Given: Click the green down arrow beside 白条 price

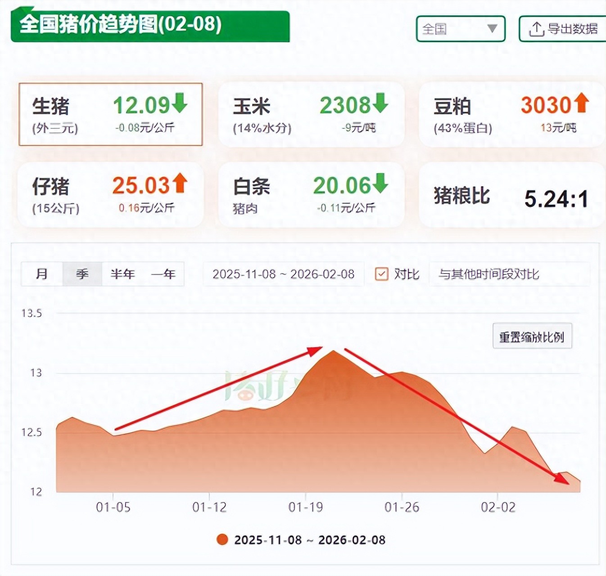Looking at the screenshot, I should [380, 183].
